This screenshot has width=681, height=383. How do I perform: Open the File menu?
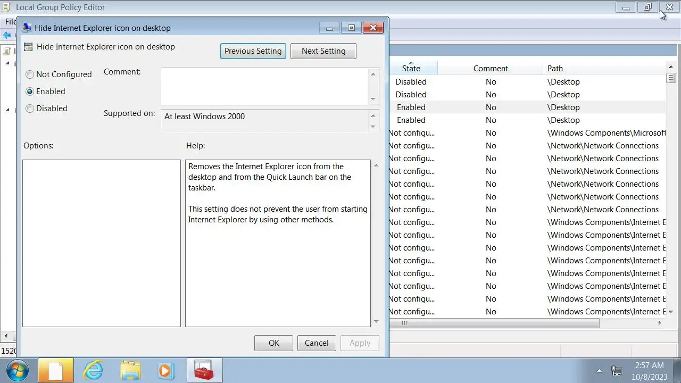click(10, 22)
